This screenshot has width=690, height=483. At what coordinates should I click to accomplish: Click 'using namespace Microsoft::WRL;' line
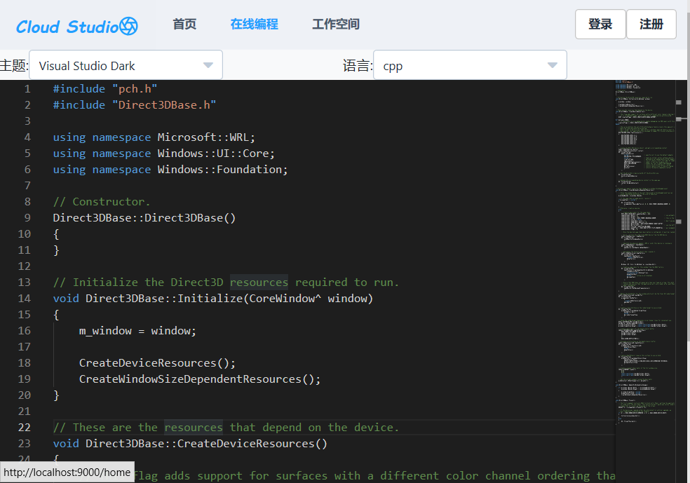click(154, 137)
